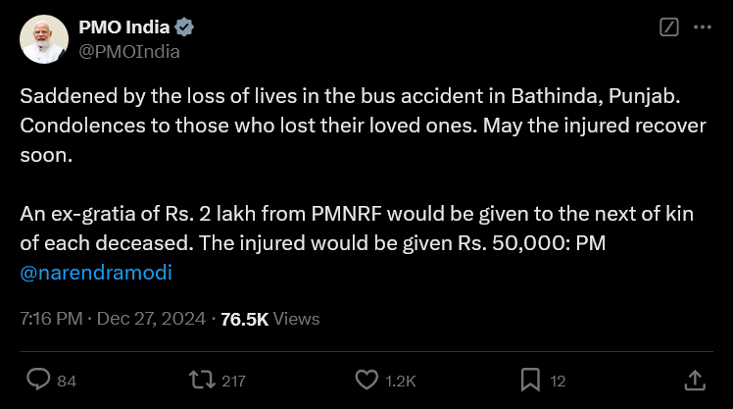Click the PMO India profile avatar

pyautogui.click(x=44, y=39)
